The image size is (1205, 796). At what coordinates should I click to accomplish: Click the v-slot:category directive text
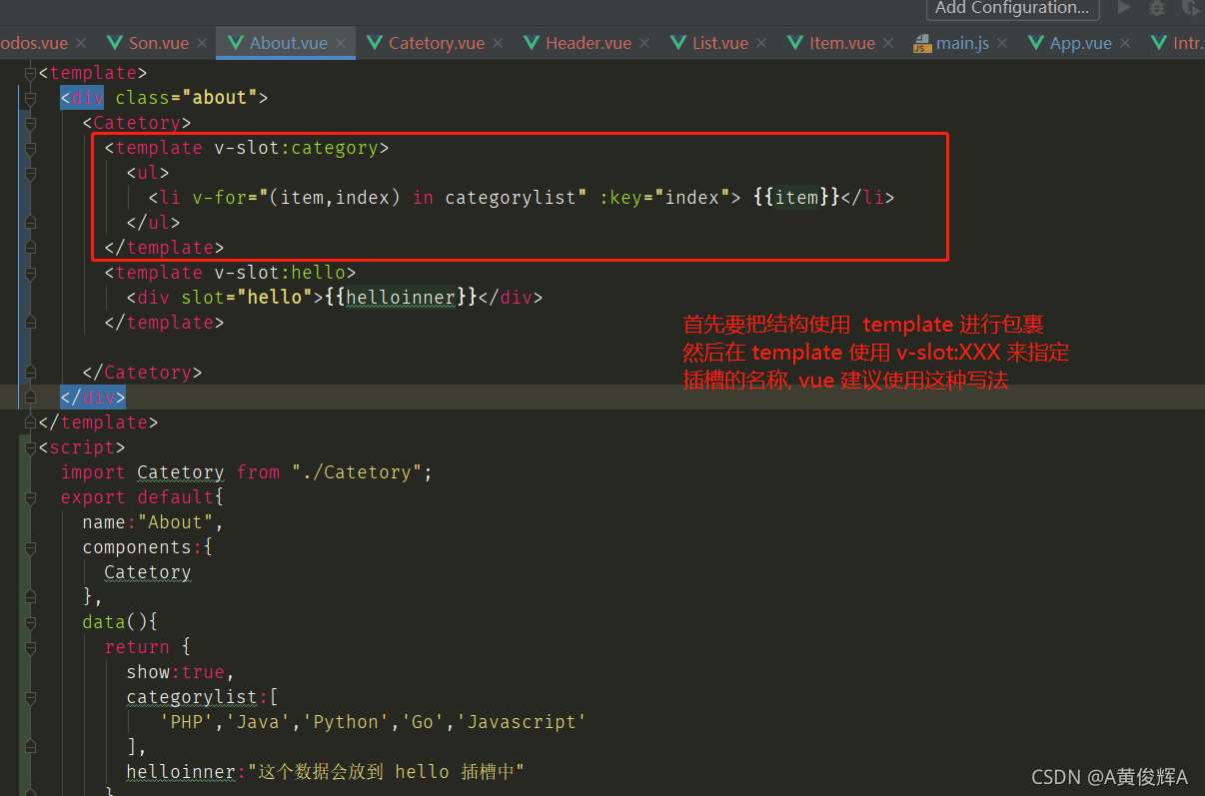(x=297, y=148)
